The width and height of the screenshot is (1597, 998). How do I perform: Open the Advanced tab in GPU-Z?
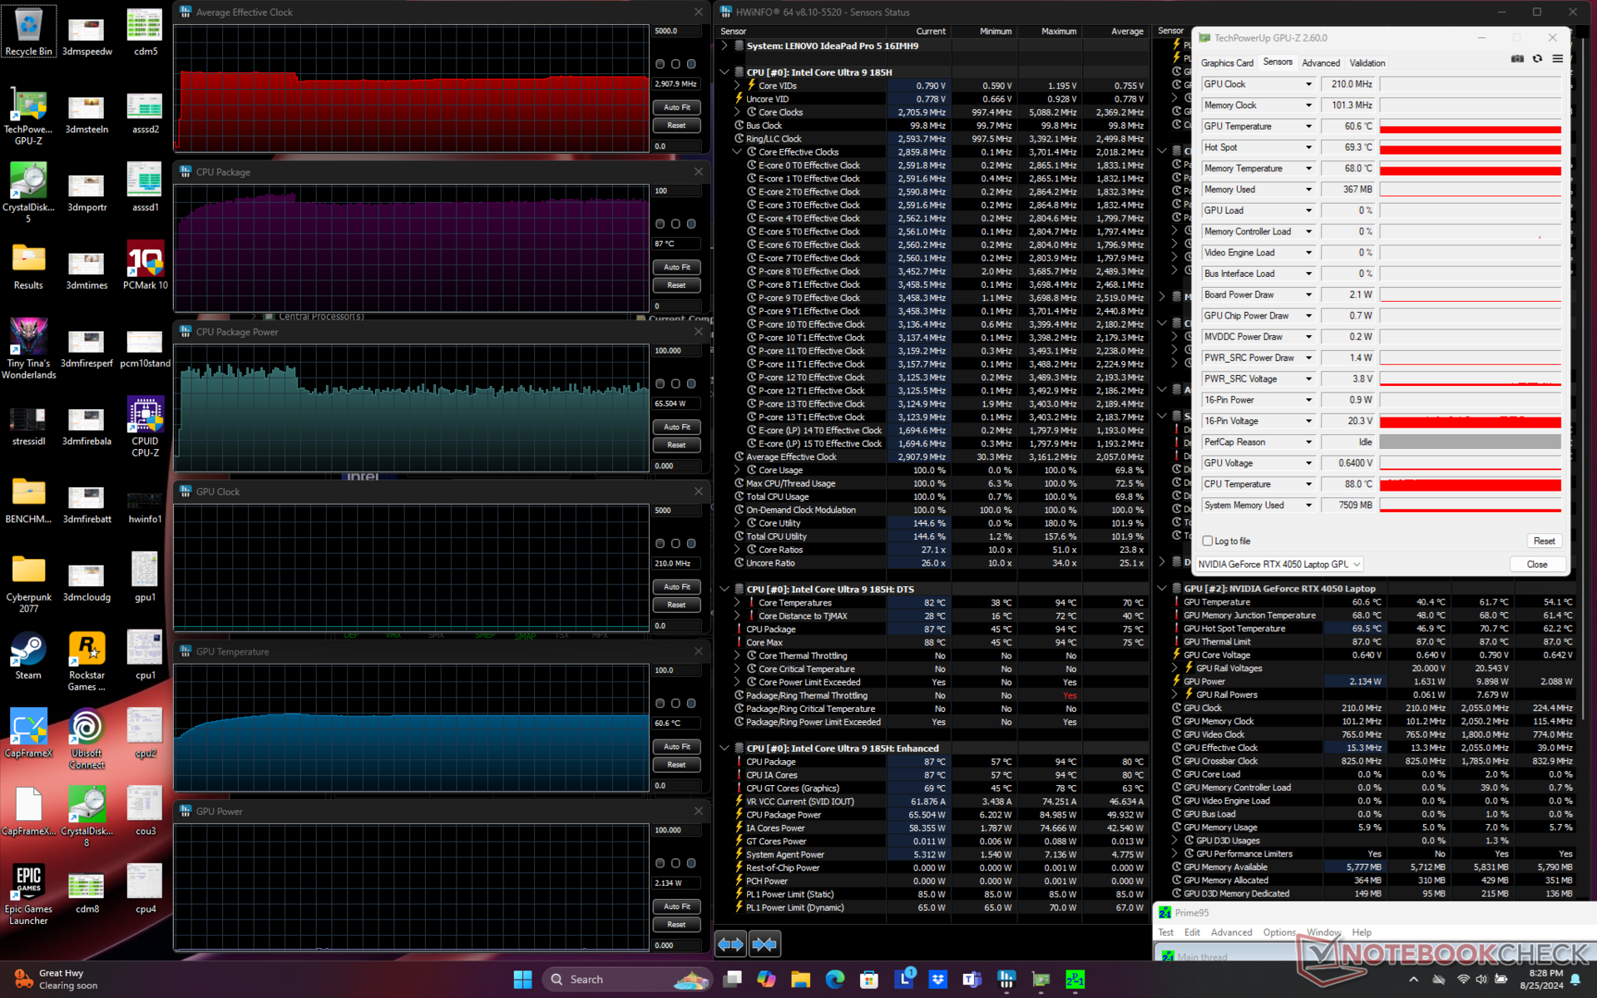[x=1320, y=63]
